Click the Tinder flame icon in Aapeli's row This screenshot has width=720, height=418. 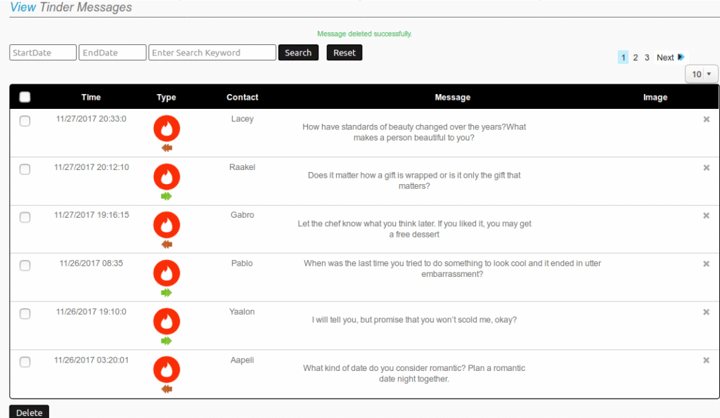pos(167,370)
